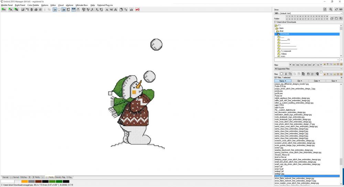Click the magnifier search icon in the right panel
Viewport: 344px width, 187px height.
[x=331, y=9]
